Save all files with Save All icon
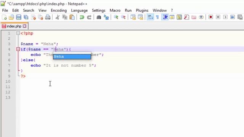This screenshot has width=244, height=137. pos(26,17)
